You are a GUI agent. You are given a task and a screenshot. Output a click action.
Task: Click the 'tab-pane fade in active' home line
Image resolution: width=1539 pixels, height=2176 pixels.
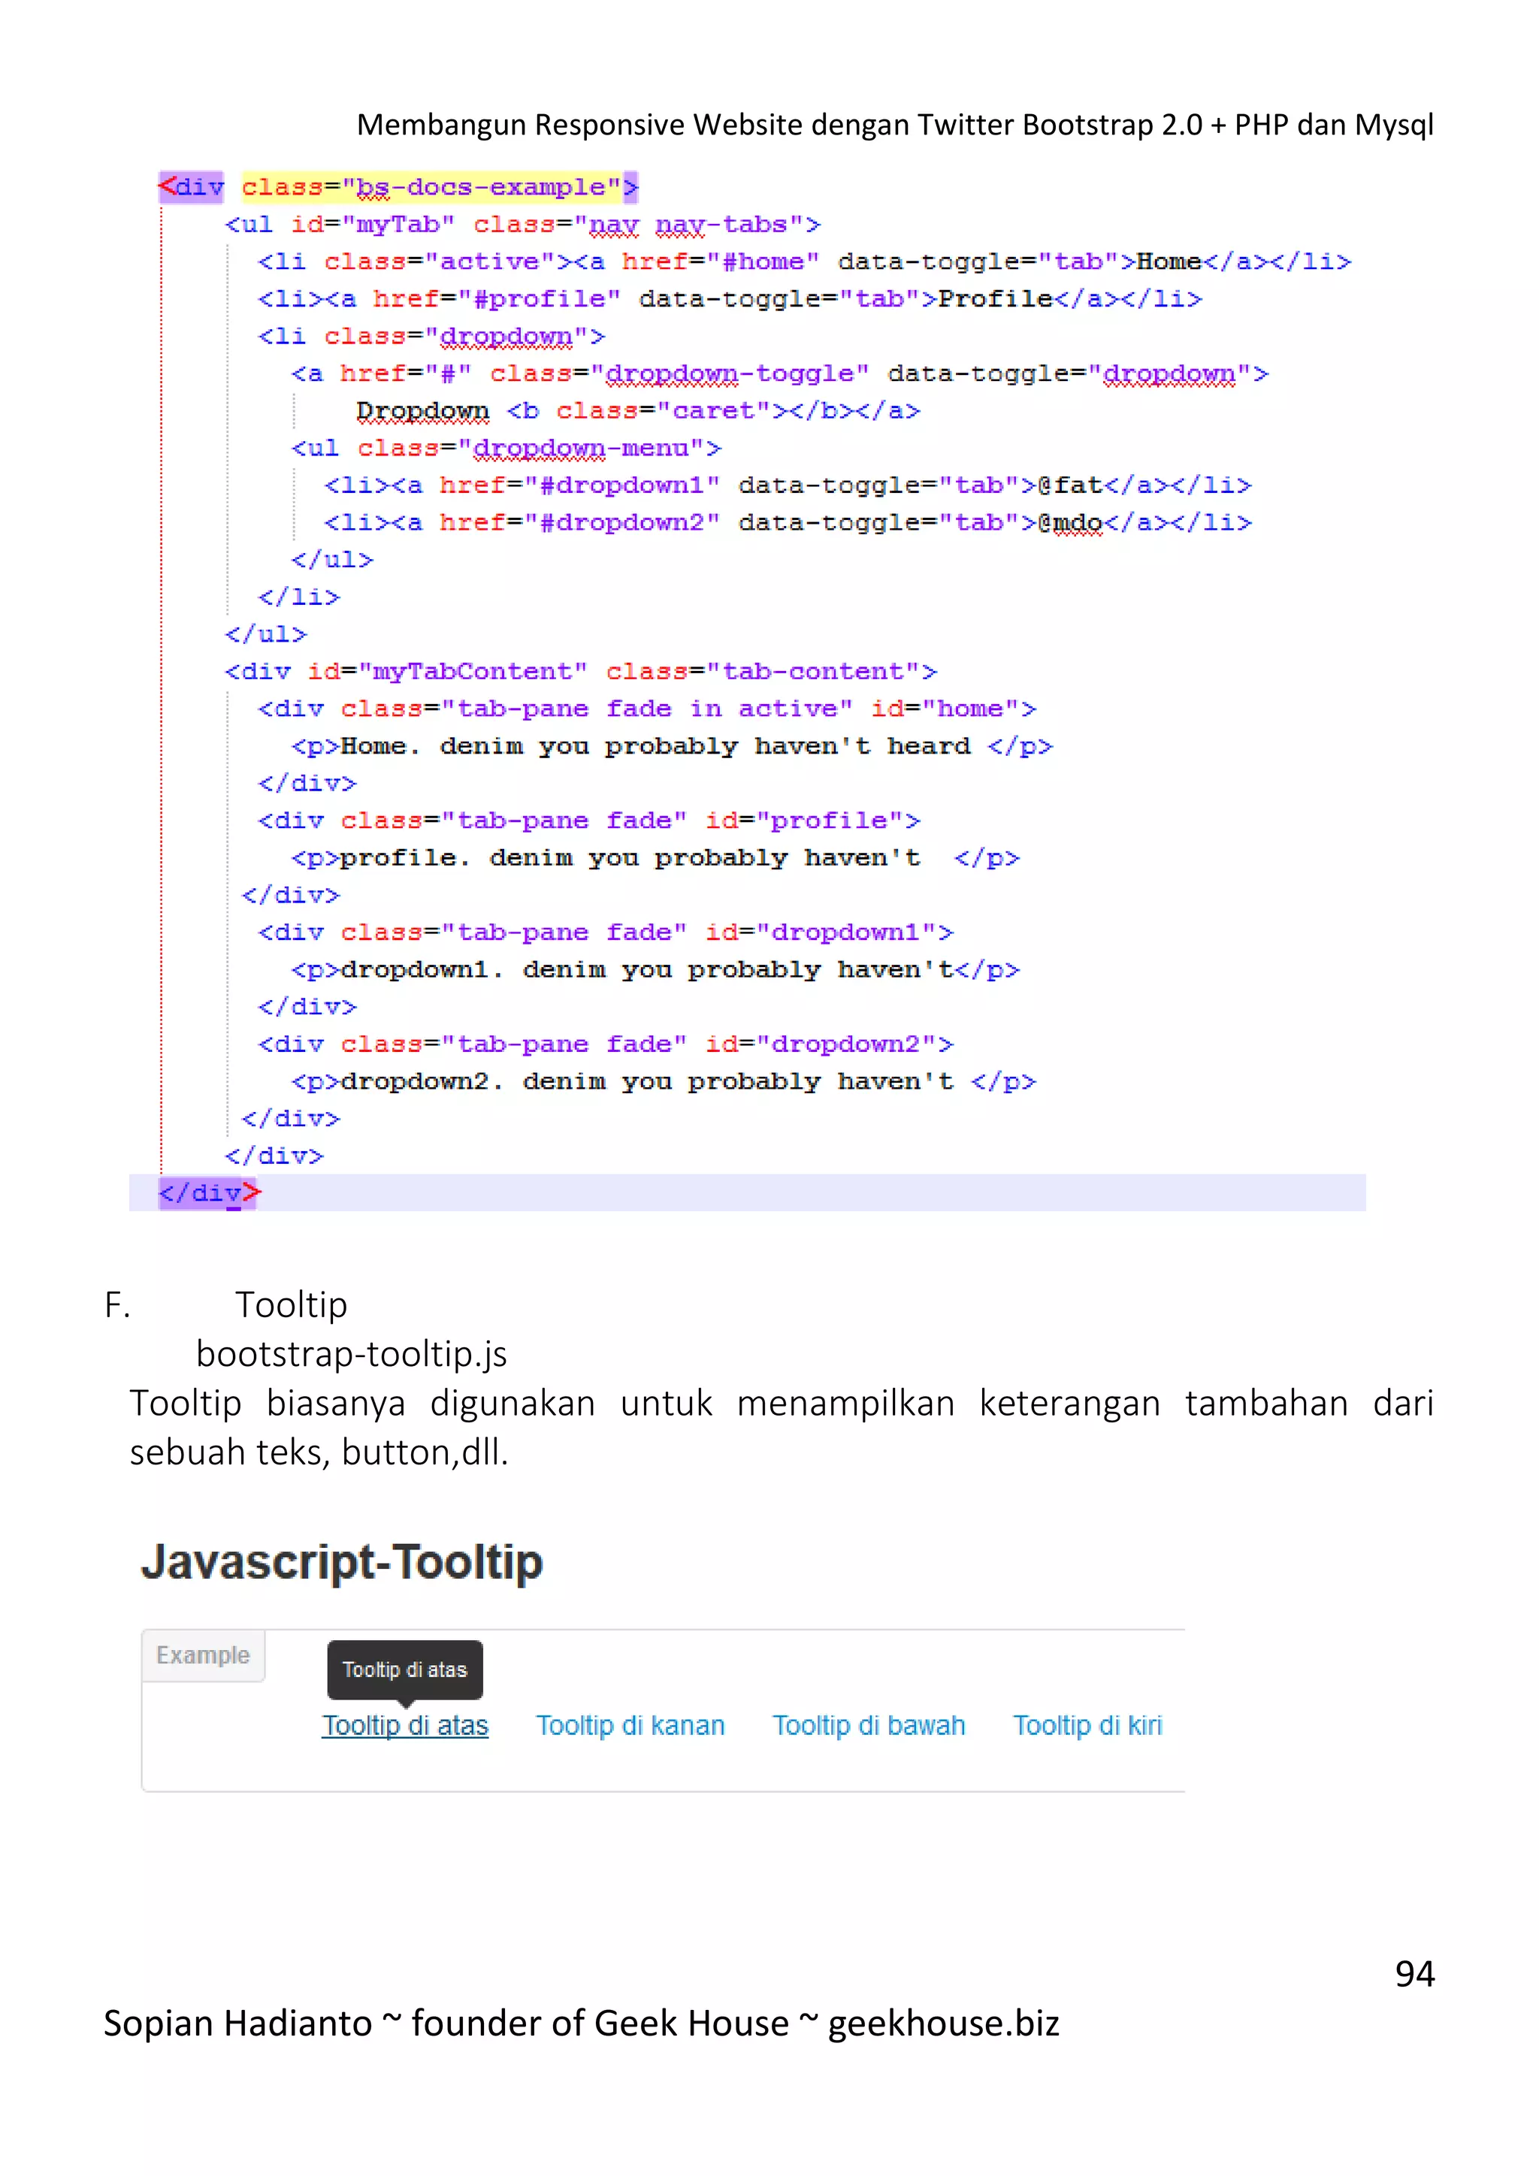(x=647, y=709)
